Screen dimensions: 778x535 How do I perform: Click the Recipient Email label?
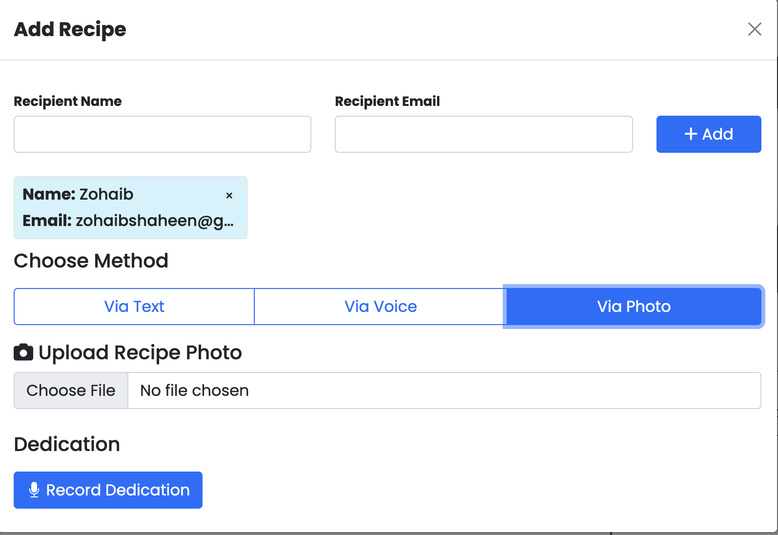[x=387, y=102]
